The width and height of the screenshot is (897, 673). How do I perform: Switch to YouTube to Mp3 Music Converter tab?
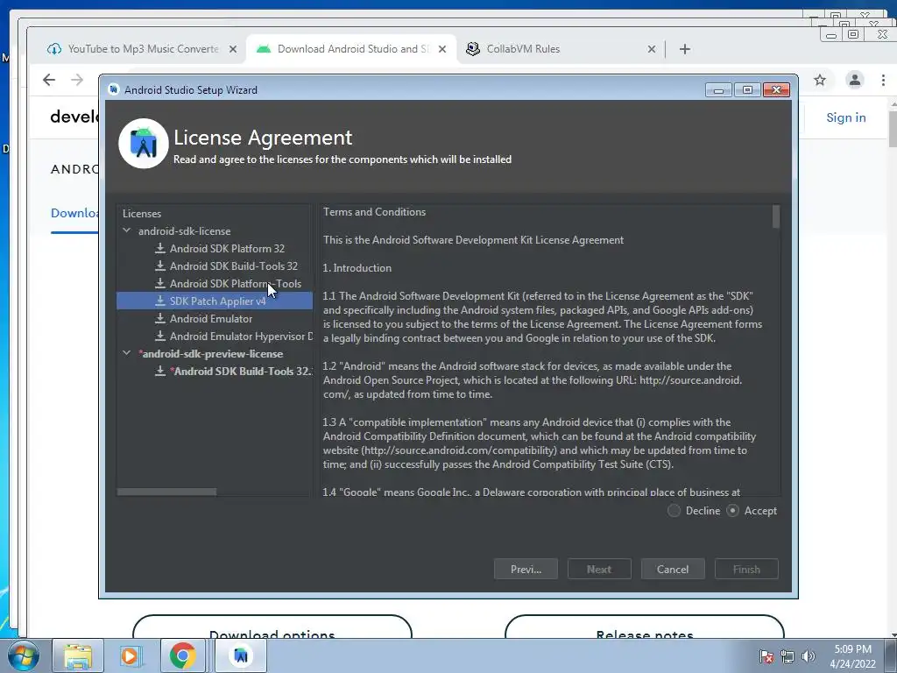click(144, 49)
